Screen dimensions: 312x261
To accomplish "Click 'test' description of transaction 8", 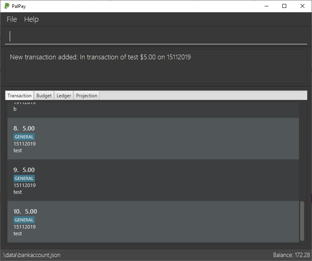I will [x=17, y=151].
